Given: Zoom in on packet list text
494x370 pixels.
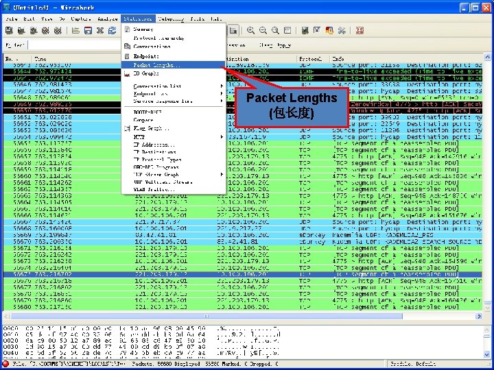Looking at the screenshot, I should pyautogui.click(x=251, y=31).
